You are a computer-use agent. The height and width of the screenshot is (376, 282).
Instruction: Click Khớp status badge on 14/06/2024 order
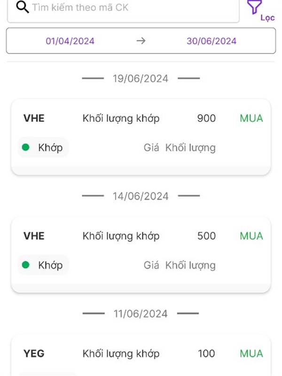[44, 265]
